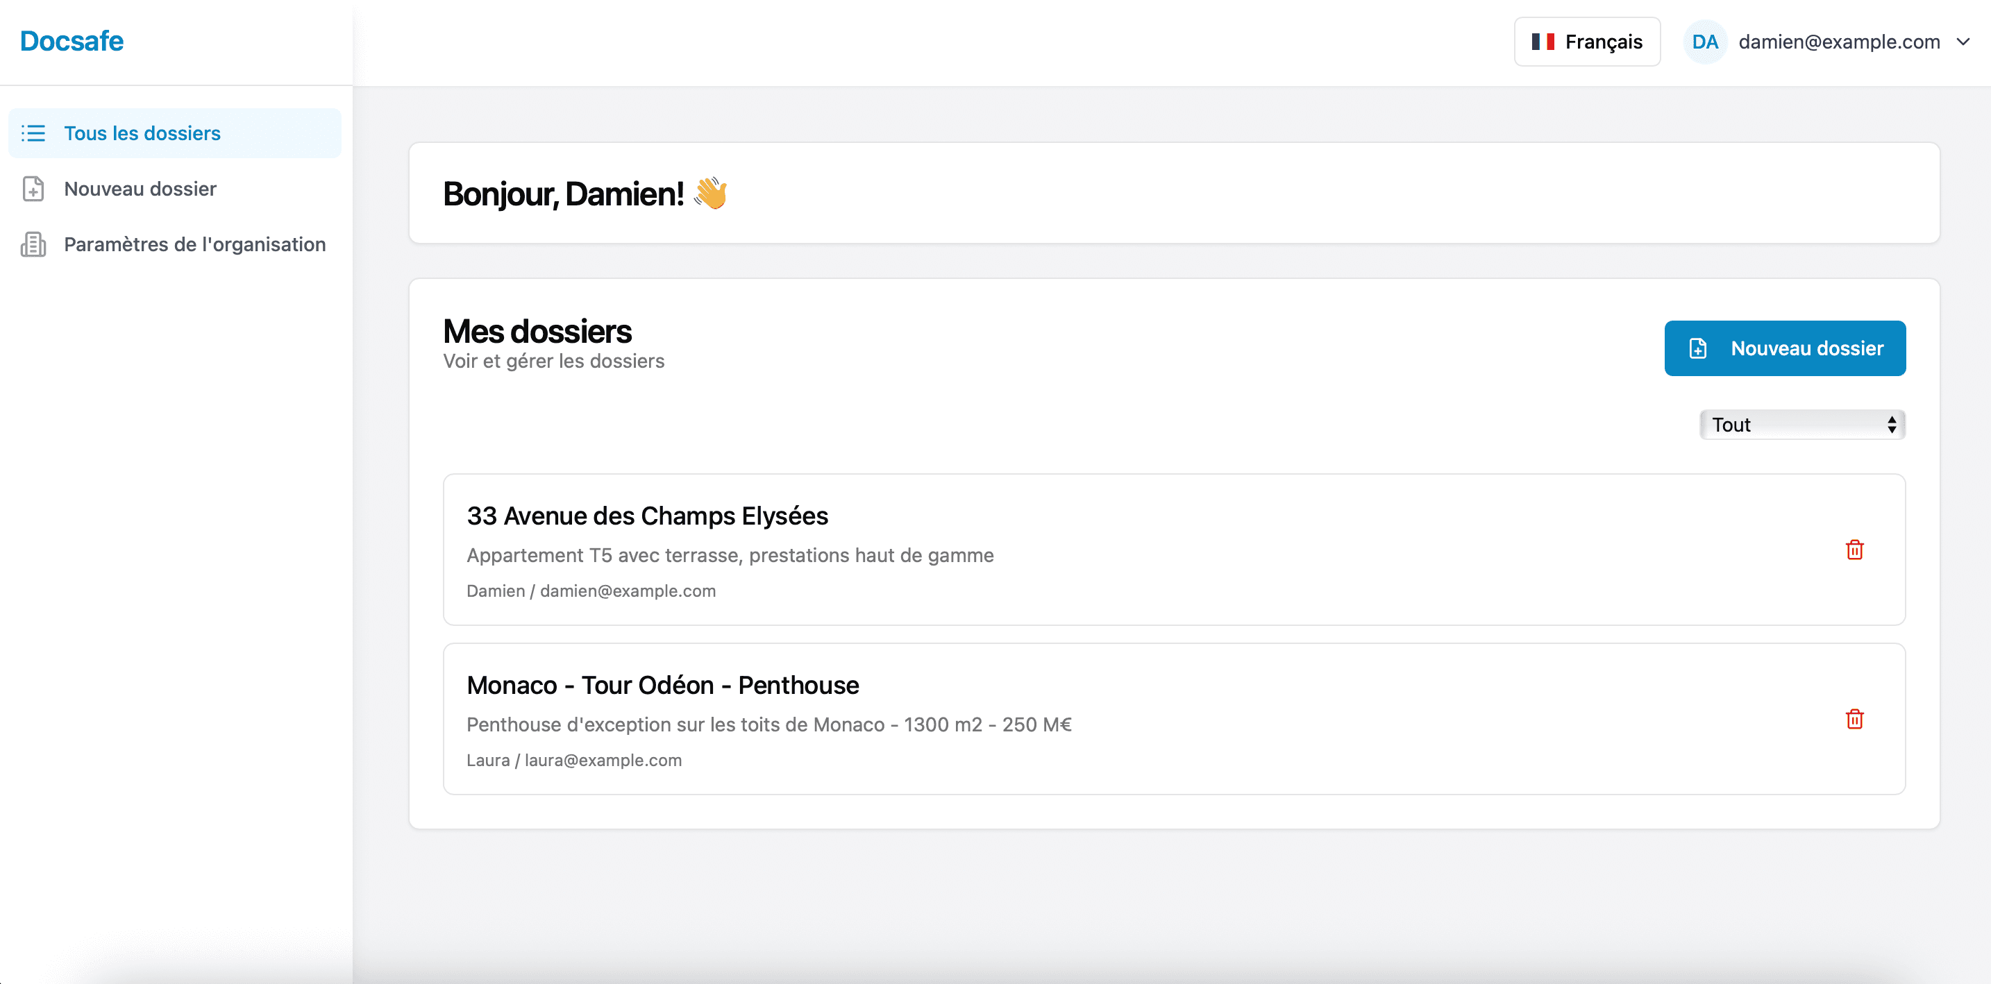Delete the Monaco - Tour Odéon dossier
Screen dimensions: 1991x984
tap(1855, 719)
